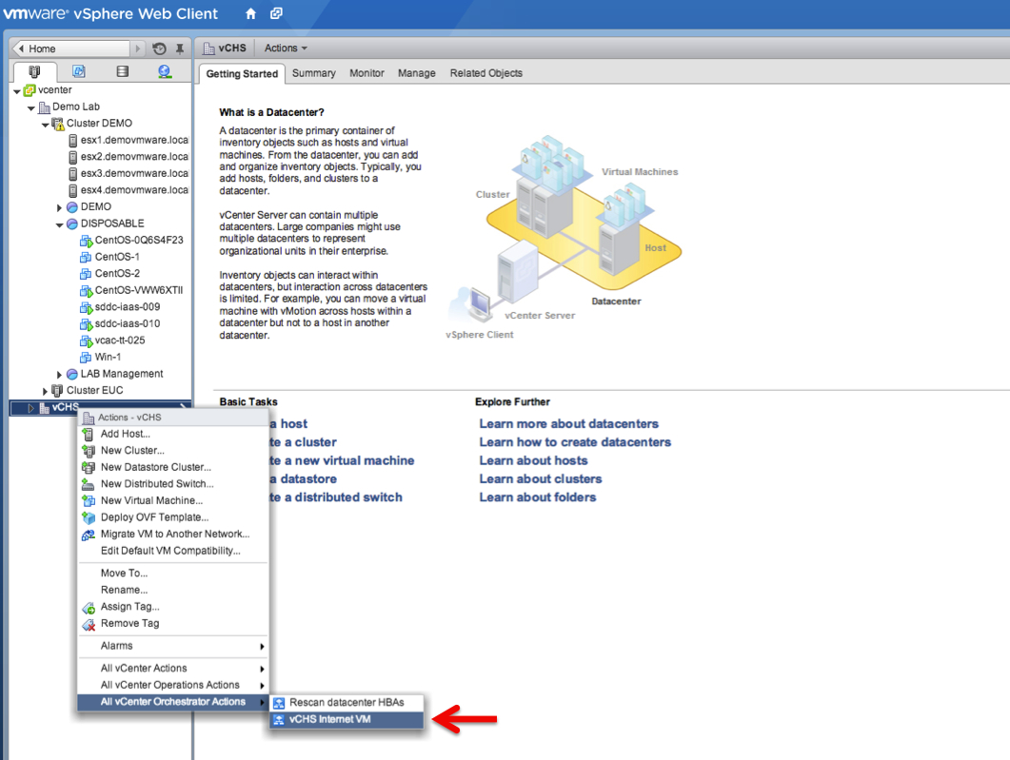The image size is (1010, 760).
Task: Click the New Datastore Cluster icon
Action: pos(89,468)
